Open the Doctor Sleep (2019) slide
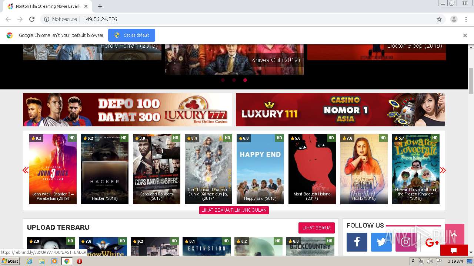The height and width of the screenshot is (266, 474). 377,52
